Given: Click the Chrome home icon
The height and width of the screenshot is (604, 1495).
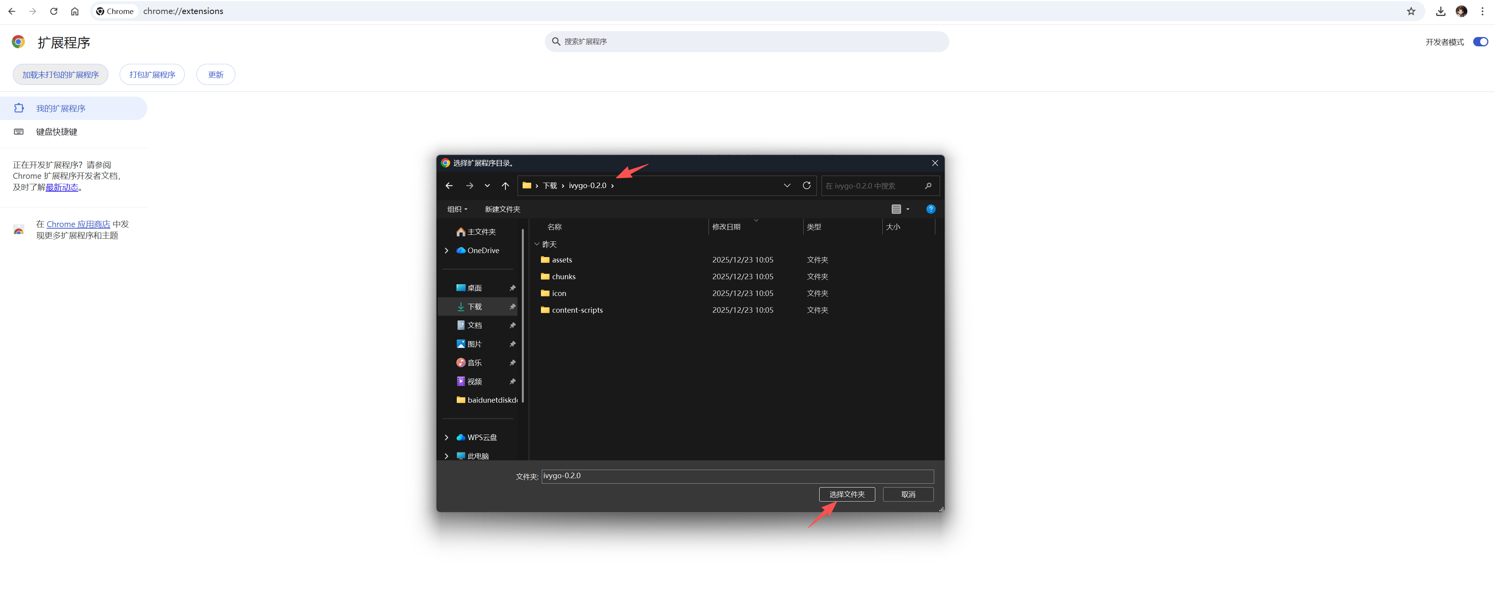Looking at the screenshot, I should point(75,11).
